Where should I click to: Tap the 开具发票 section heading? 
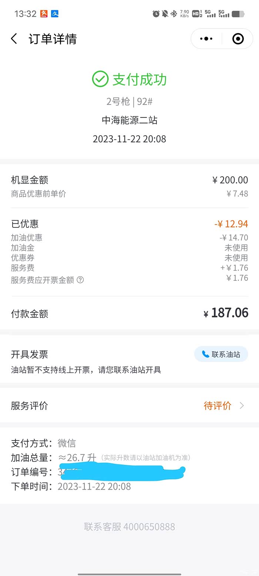pos(30,354)
